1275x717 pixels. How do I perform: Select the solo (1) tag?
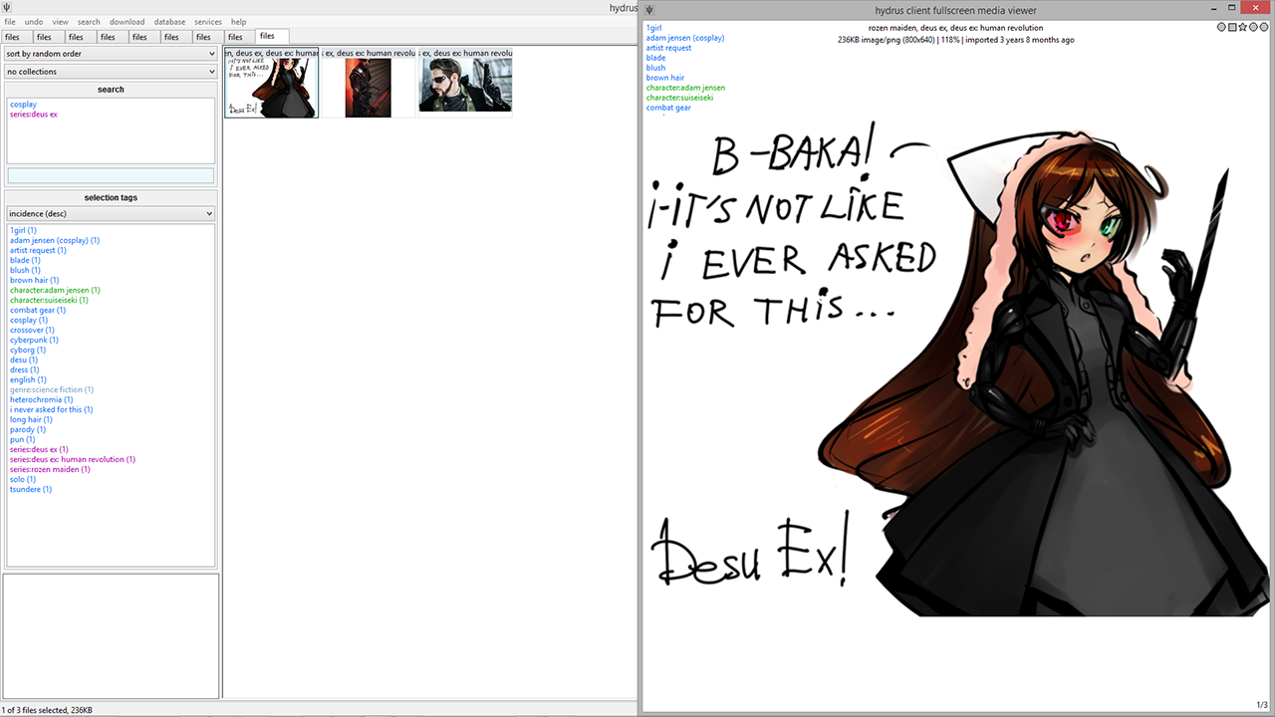click(23, 479)
